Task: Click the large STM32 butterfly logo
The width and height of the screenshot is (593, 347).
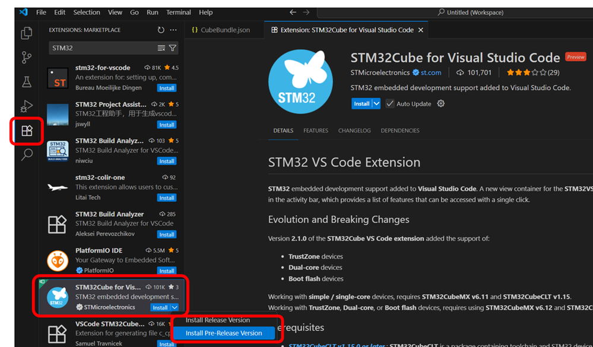Action: tap(301, 82)
